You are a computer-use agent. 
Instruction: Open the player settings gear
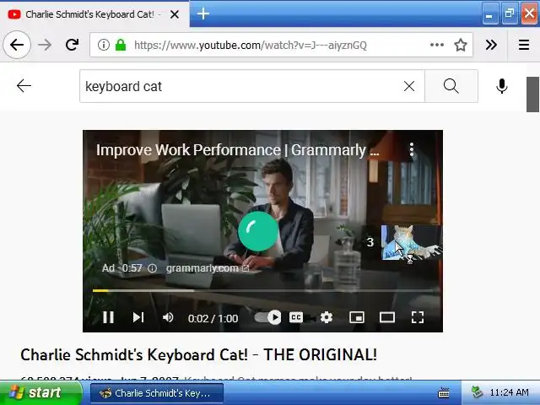point(327,317)
